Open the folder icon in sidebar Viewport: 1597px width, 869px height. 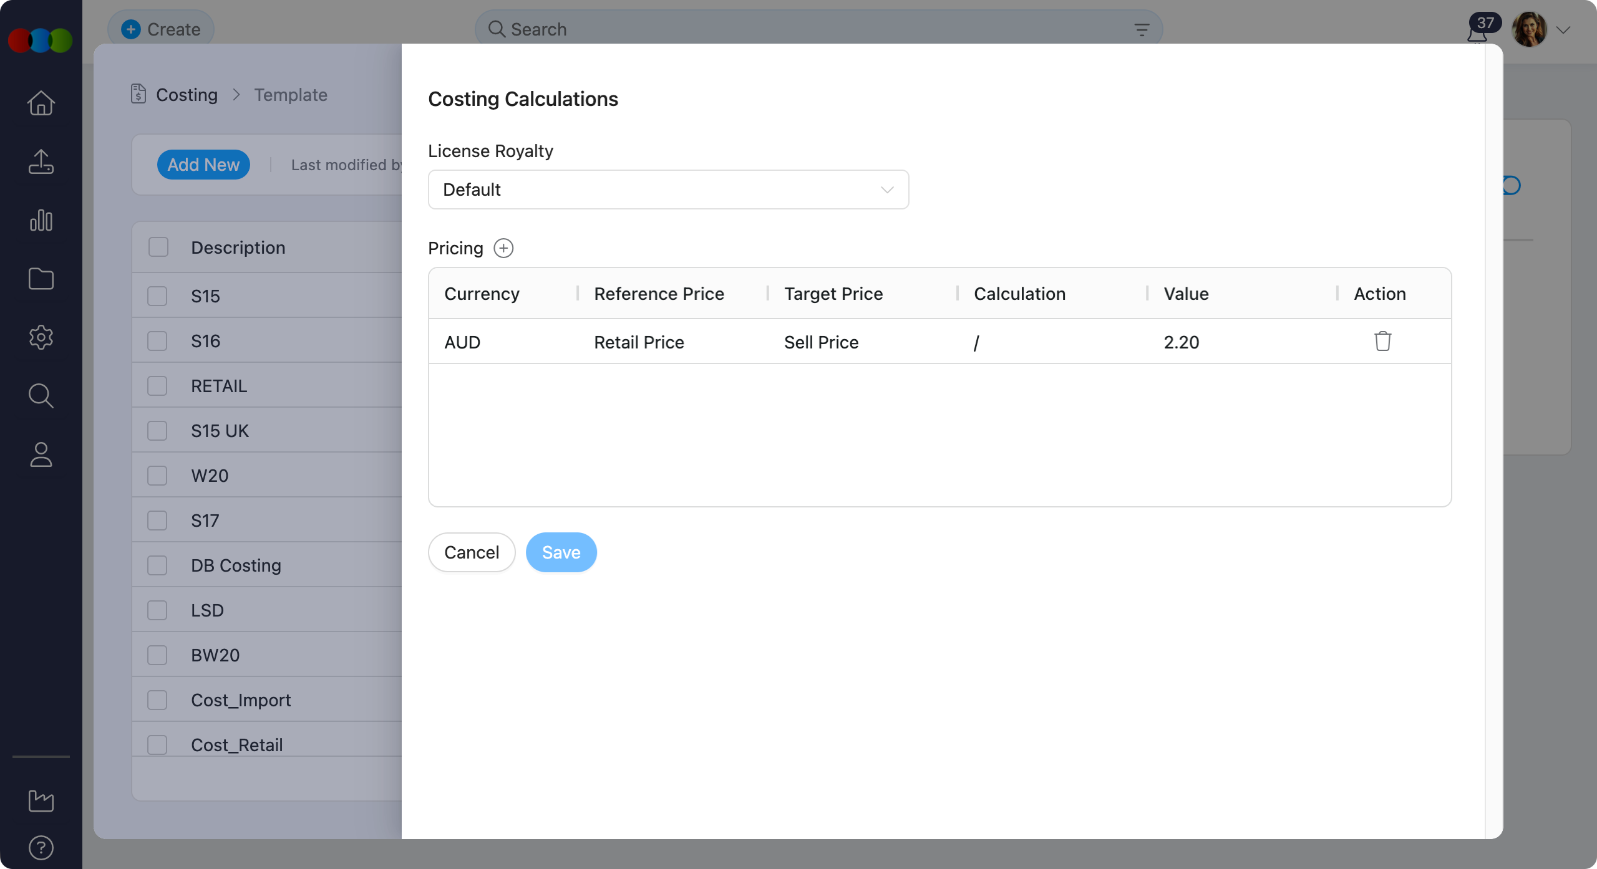pyautogui.click(x=41, y=279)
